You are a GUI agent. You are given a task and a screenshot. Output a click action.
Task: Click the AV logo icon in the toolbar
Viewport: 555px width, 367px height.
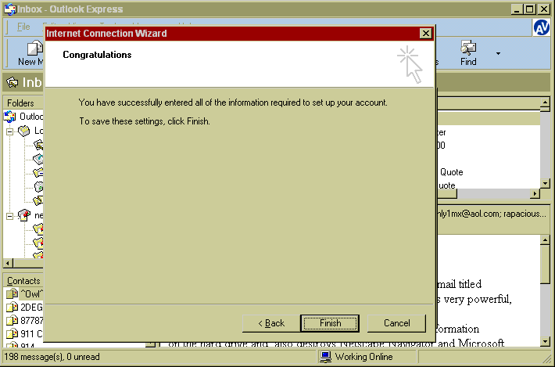(542, 27)
